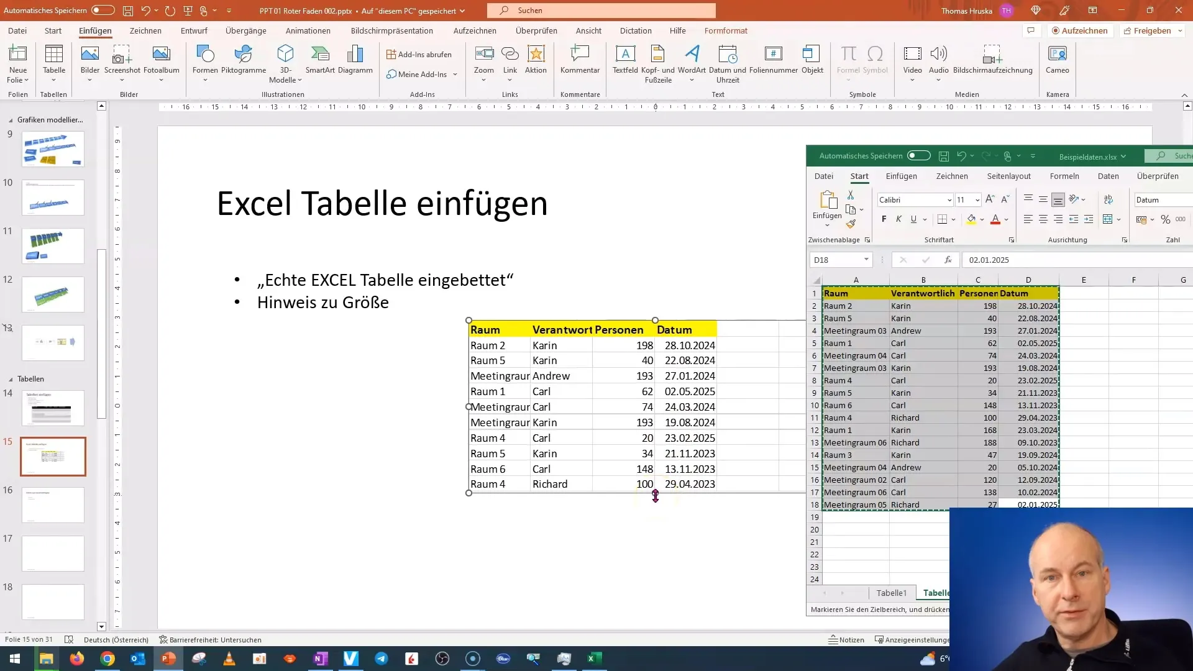Viewport: 1193px width, 671px height.
Task: Click the Einfügen paste icon in Excel
Action: click(828, 200)
